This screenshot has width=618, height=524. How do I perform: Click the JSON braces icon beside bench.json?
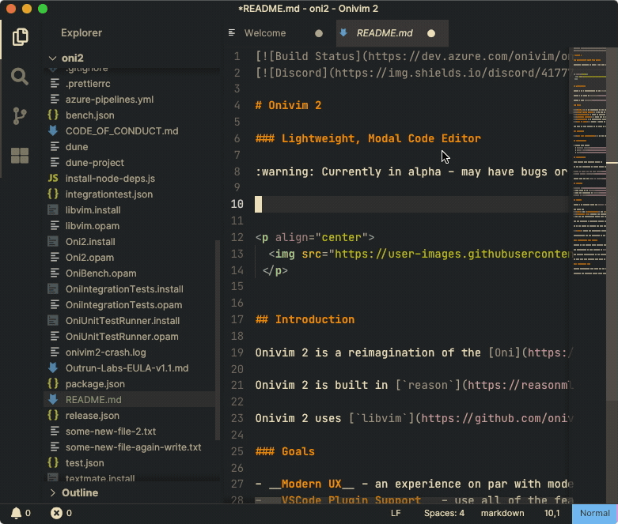[x=53, y=115]
